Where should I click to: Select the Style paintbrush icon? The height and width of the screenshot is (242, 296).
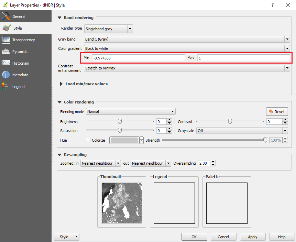[7, 28]
